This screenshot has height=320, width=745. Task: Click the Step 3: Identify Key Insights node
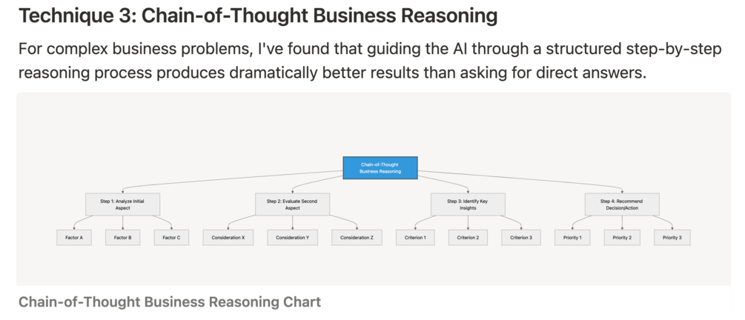pos(467,204)
